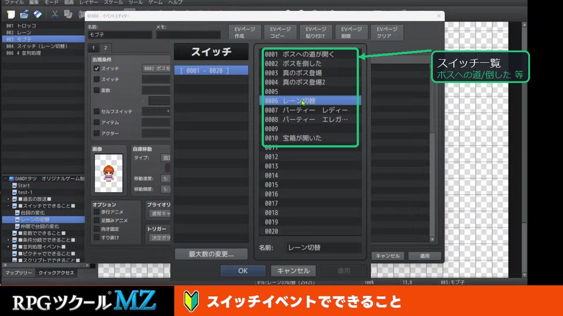The height and width of the screenshot is (316, 563).
Task: Click キャンセル in the switch dialog
Action: (x=293, y=271)
